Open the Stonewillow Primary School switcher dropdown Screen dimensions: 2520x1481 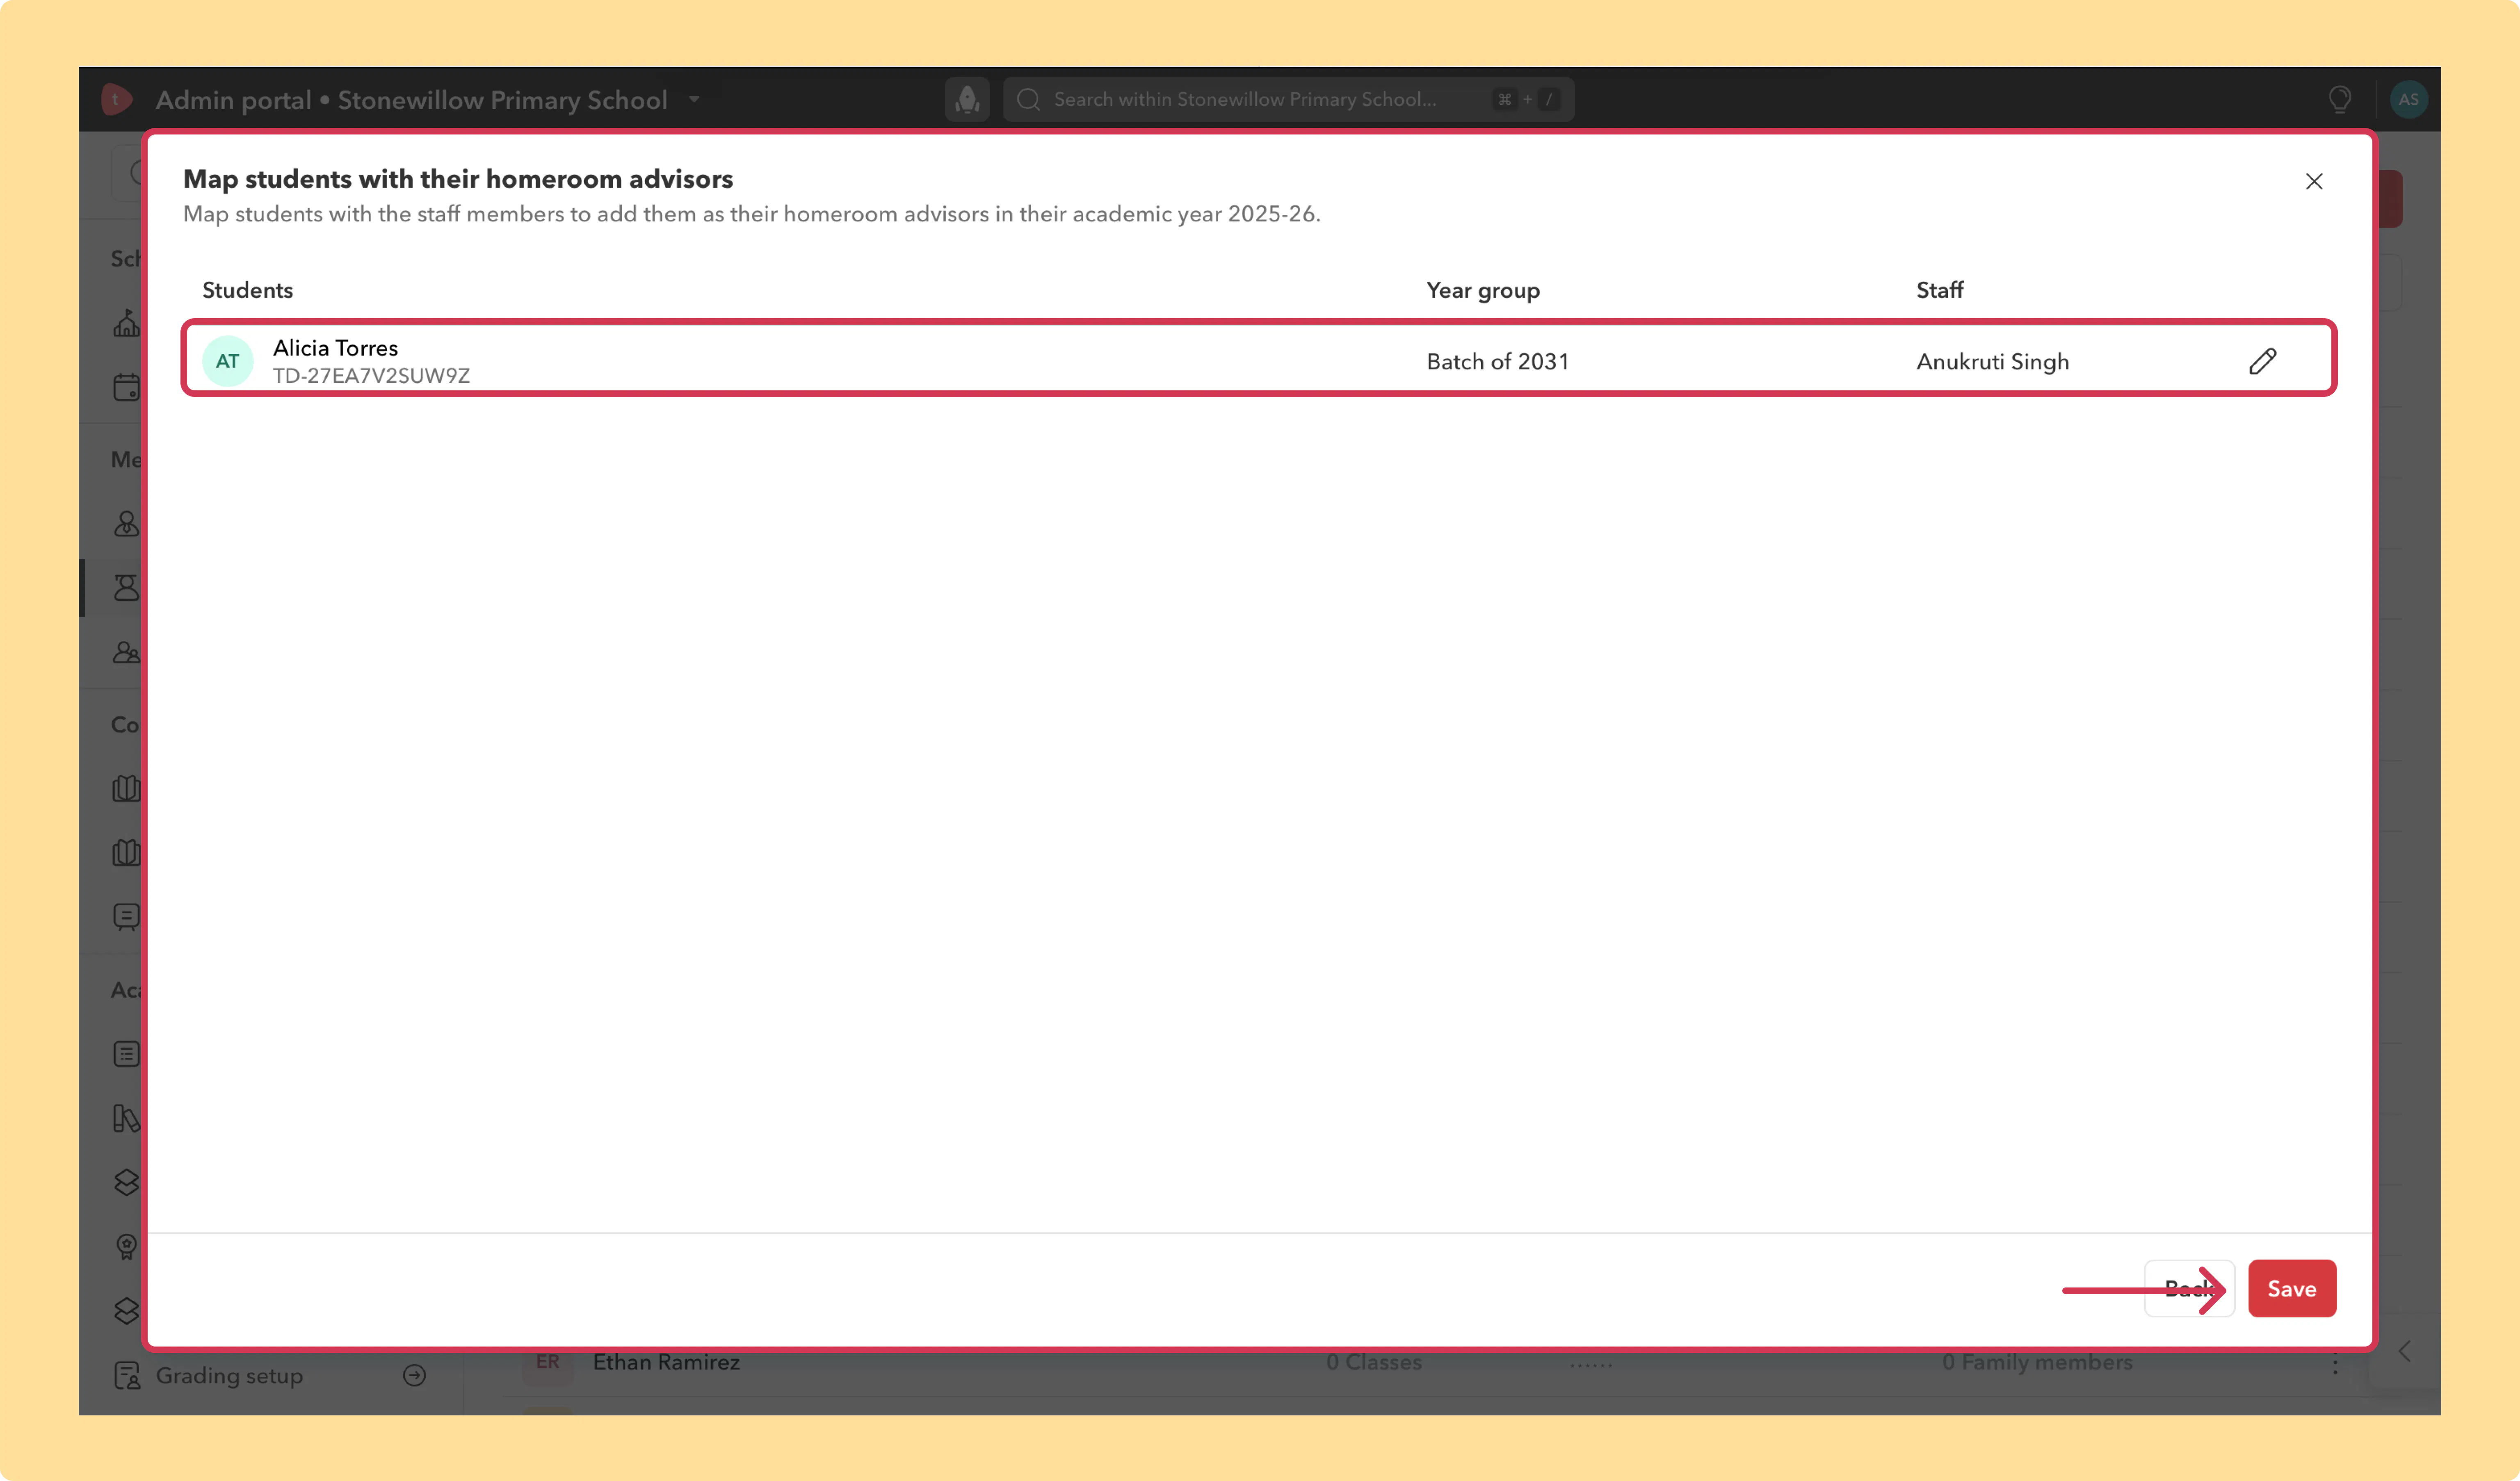pyautogui.click(x=694, y=99)
